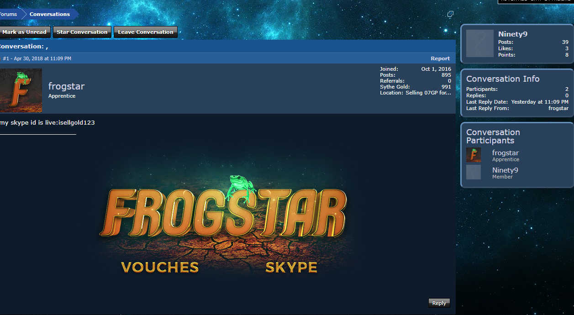
Task: Open message permalink #1 date
Action: 42,58
